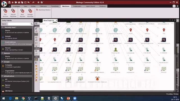
Task: Toggle the layout lock icon under Layout
Action: coord(36,29)
